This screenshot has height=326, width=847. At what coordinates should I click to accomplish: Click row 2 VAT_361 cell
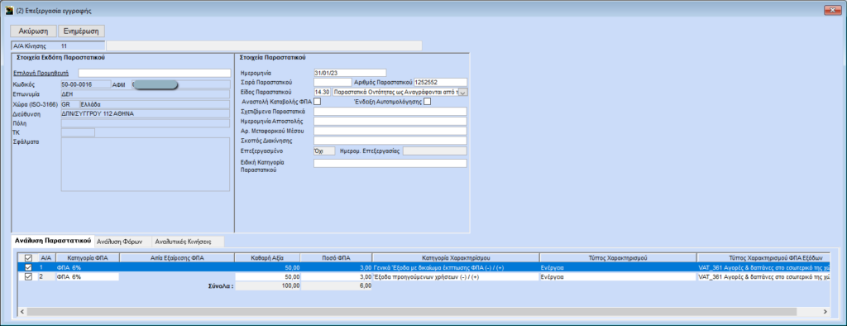[x=763, y=276]
